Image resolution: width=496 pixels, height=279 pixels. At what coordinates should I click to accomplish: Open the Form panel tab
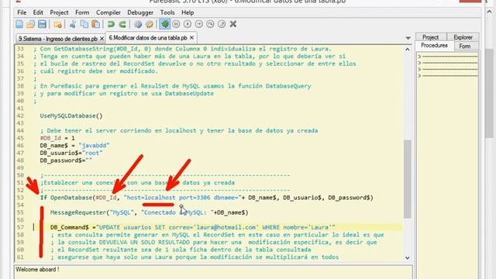click(x=465, y=46)
